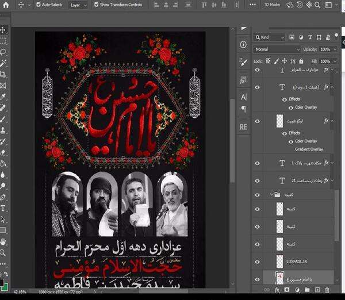Select the LUXFADL.IR layer thumbnail
The image size is (345, 300).
pos(279,261)
